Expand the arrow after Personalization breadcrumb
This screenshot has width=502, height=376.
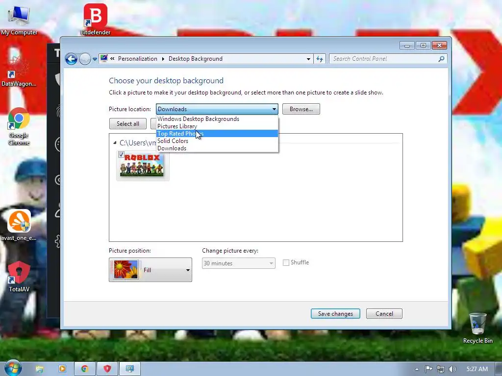[163, 59]
